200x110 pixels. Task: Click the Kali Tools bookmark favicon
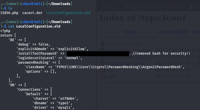coord(144,7)
